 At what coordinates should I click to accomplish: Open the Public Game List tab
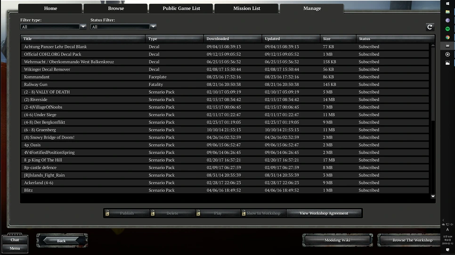pos(181,8)
